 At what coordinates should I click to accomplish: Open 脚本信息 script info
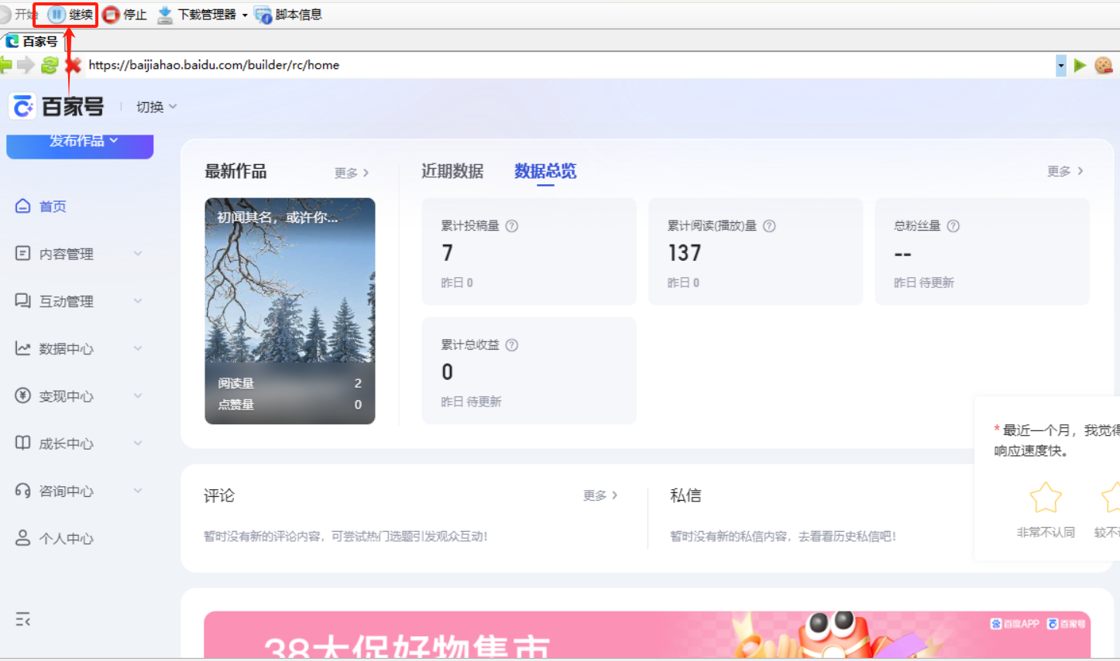[x=288, y=15]
